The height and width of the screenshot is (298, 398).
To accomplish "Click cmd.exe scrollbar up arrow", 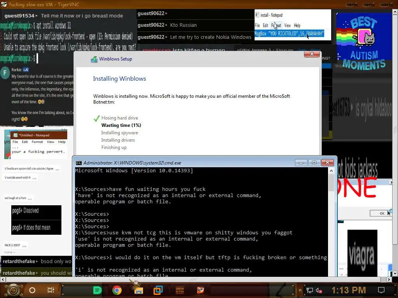I will (x=331, y=171).
